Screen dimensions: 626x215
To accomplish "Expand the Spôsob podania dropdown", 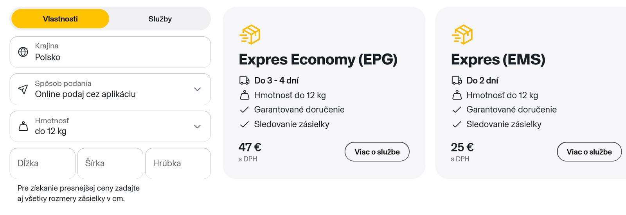I will click(197, 89).
